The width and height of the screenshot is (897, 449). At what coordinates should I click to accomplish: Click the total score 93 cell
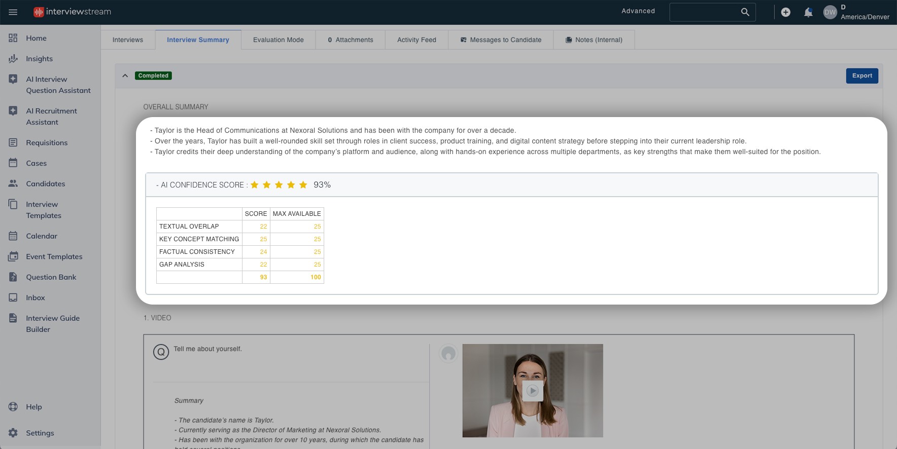click(256, 277)
